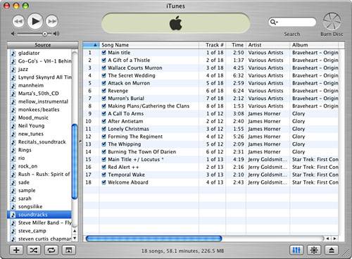The image size is (352, 259).
Task: Click the volume slider knob
Action: [x=44, y=34]
